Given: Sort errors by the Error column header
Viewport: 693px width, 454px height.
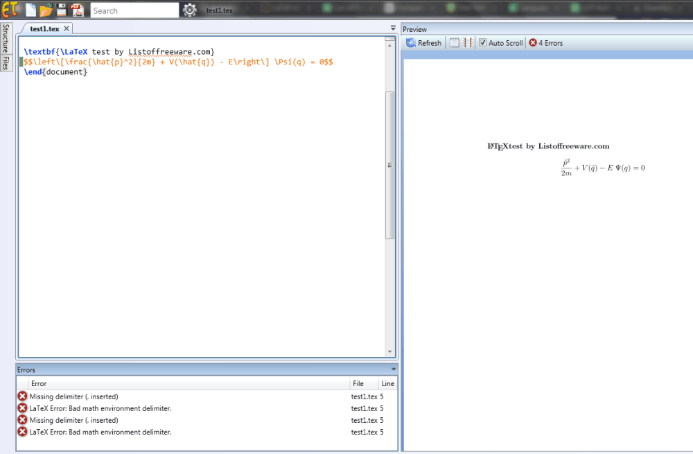Looking at the screenshot, I should tap(189, 383).
